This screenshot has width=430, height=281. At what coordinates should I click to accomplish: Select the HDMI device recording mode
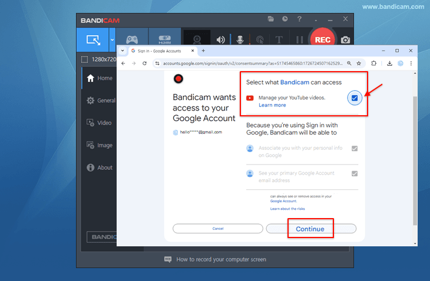coord(164,40)
